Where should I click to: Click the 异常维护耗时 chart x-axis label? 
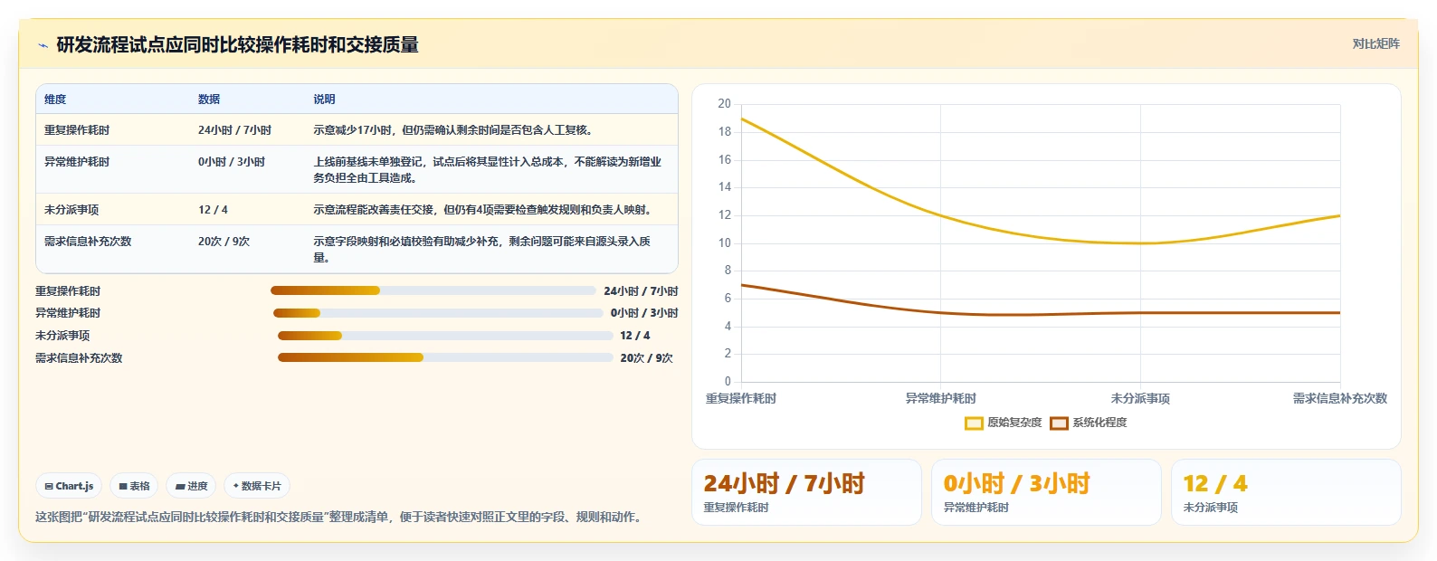(941, 399)
